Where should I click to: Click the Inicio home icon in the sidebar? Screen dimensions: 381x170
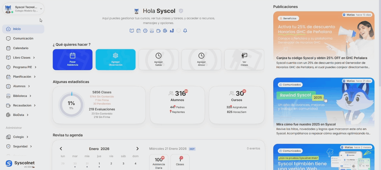(8, 29)
